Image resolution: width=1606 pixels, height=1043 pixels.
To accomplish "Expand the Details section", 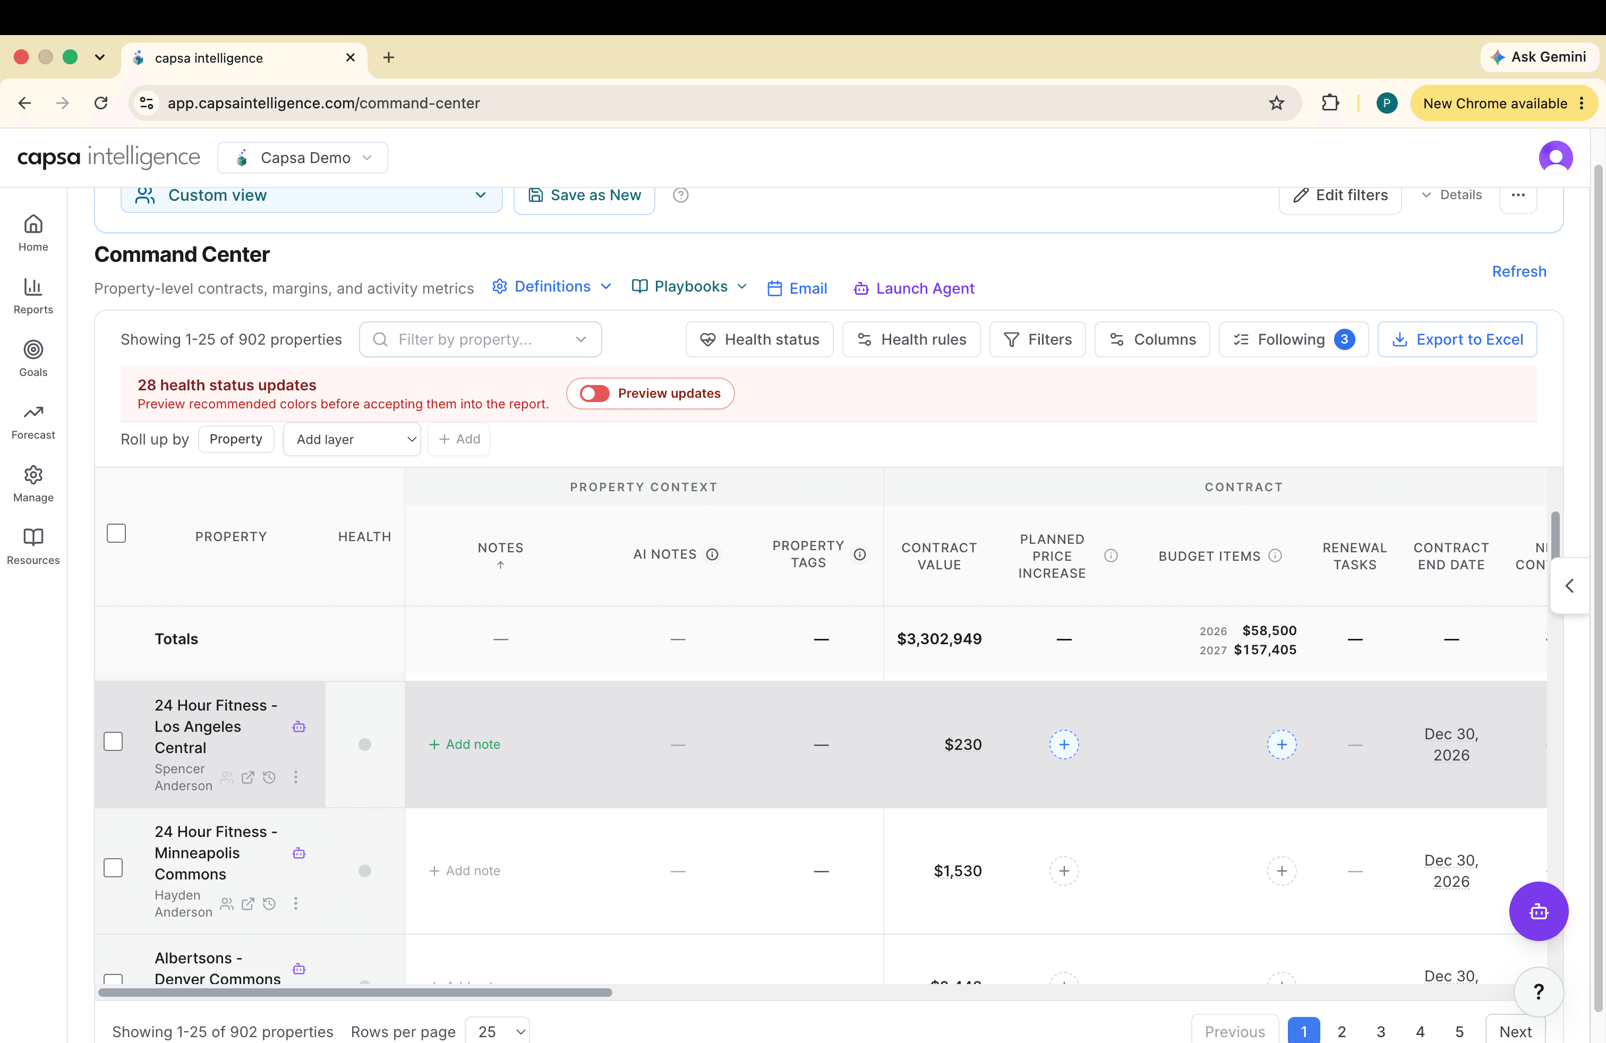I will tap(1451, 195).
